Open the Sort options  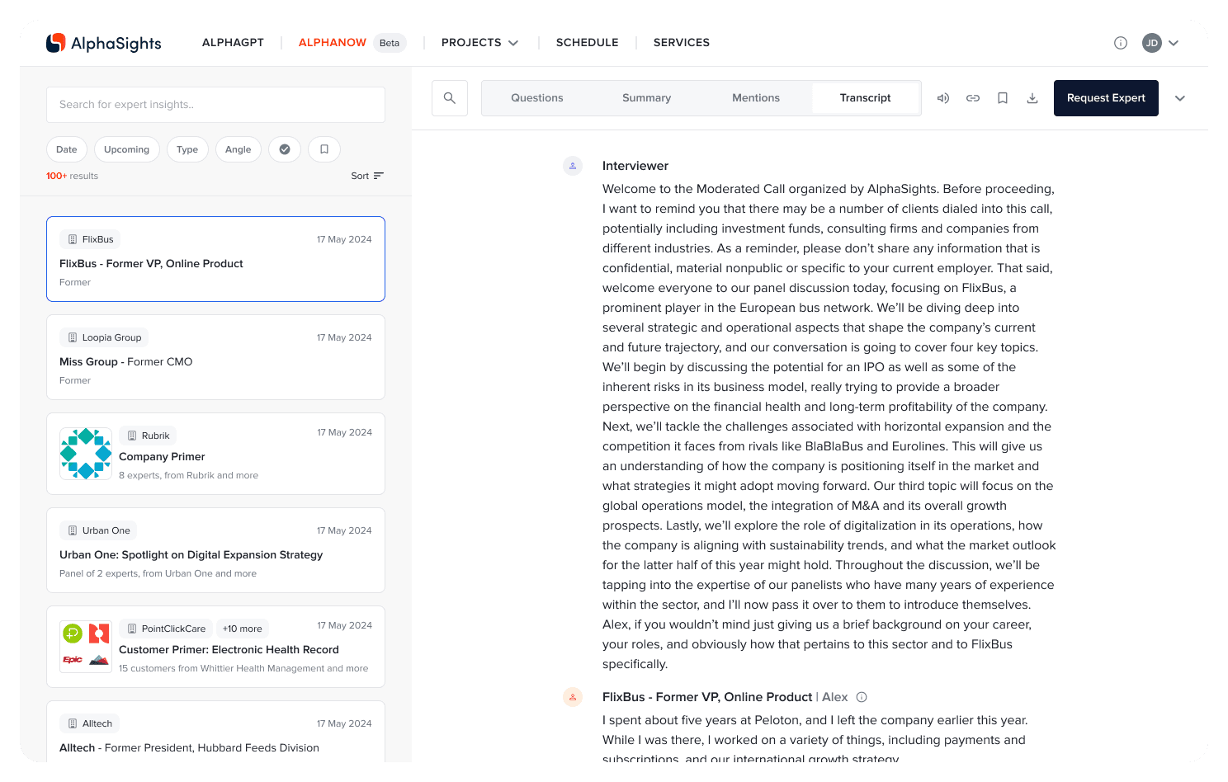coord(367,176)
